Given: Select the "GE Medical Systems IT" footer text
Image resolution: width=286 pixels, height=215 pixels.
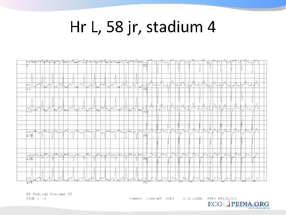Looking at the screenshot, I should click(x=49, y=194).
